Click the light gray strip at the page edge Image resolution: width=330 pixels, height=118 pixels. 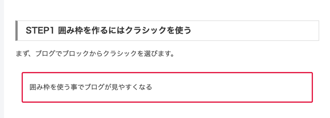click(2, 59)
